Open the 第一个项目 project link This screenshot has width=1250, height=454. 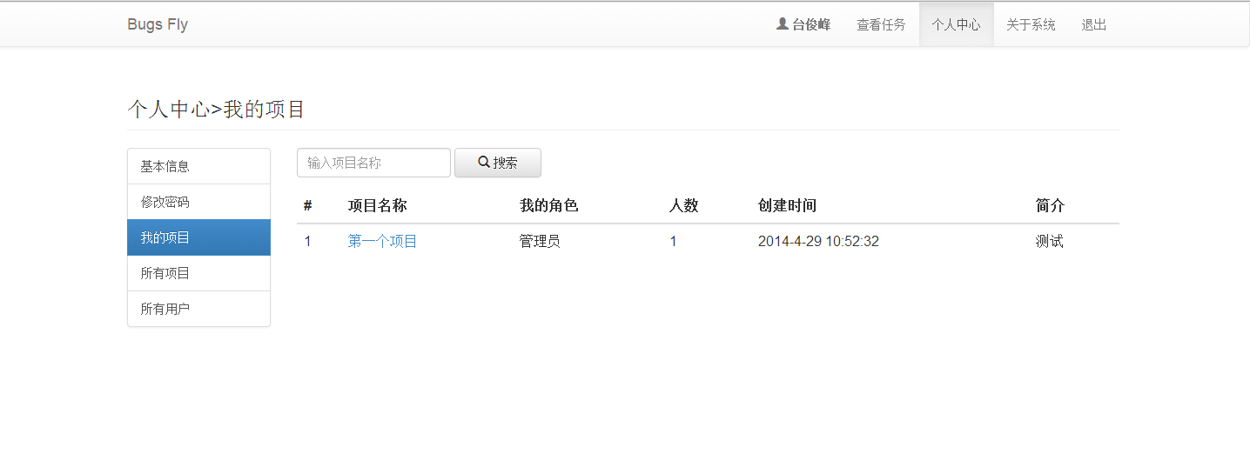(382, 242)
